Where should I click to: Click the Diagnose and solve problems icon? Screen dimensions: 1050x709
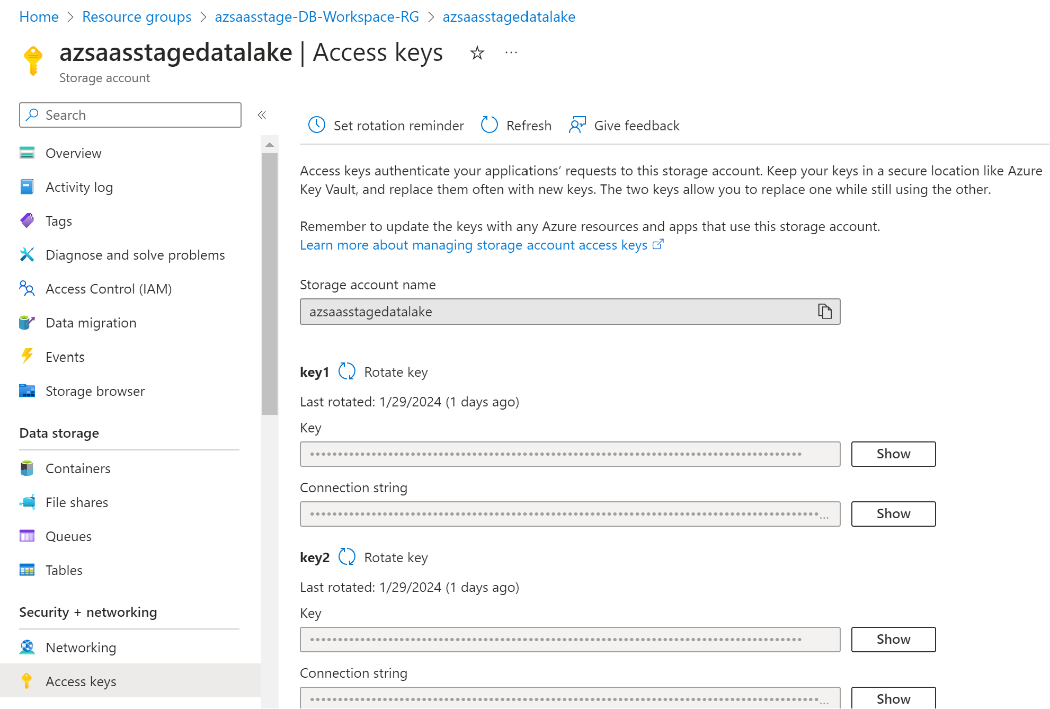pyautogui.click(x=27, y=255)
